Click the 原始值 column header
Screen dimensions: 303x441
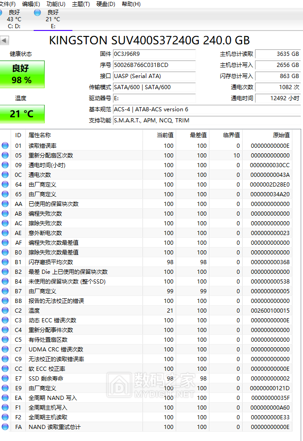tap(267, 135)
